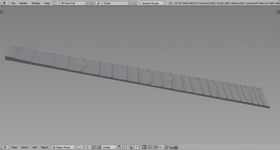Open the Add menu in viewport header
This screenshot has height=150, width=280.
pos(34,147)
